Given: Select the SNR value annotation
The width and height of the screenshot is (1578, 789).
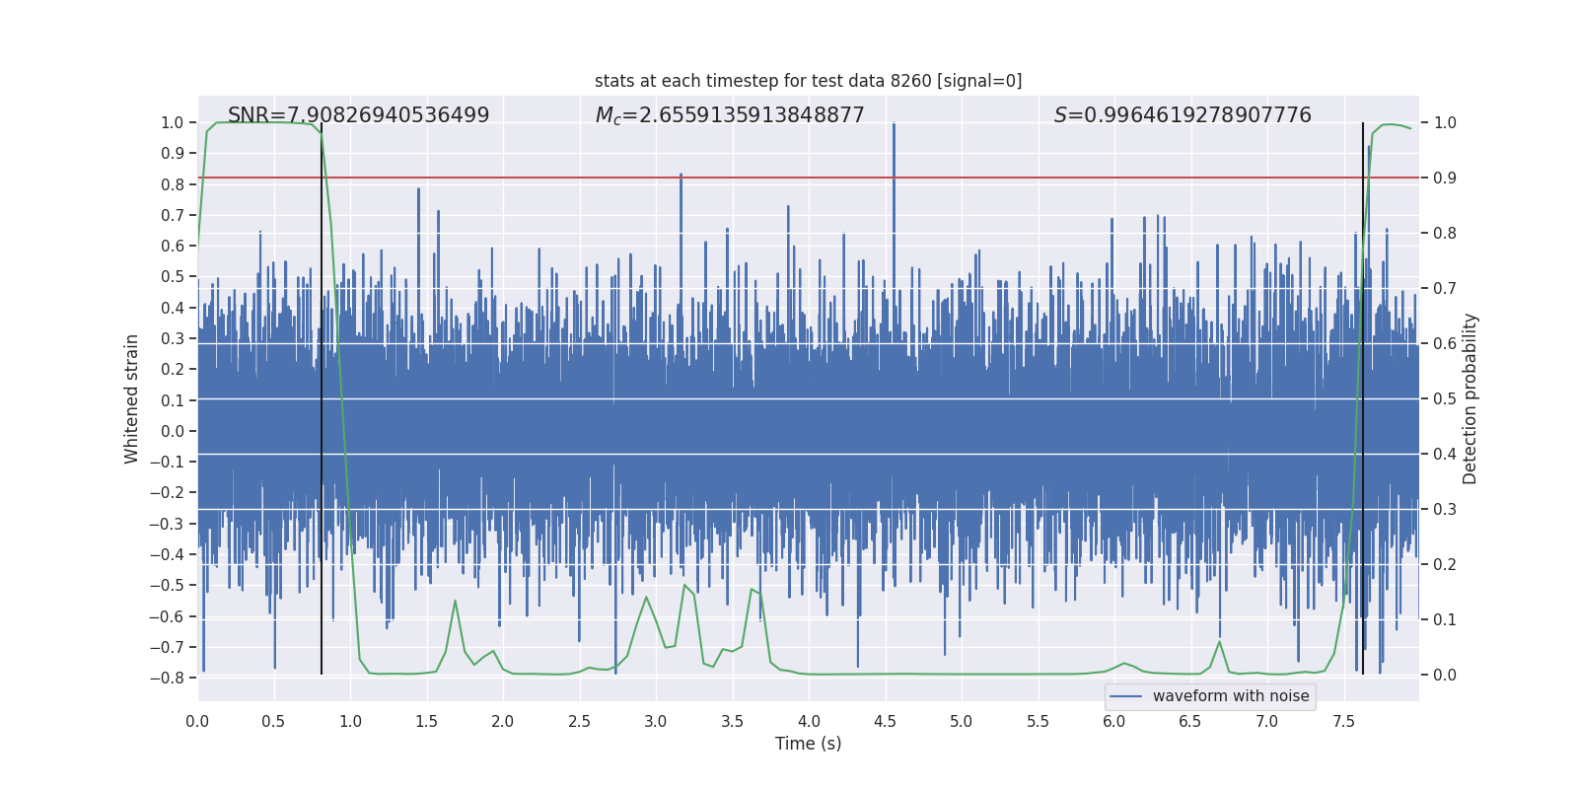Looking at the screenshot, I should pyautogui.click(x=358, y=115).
